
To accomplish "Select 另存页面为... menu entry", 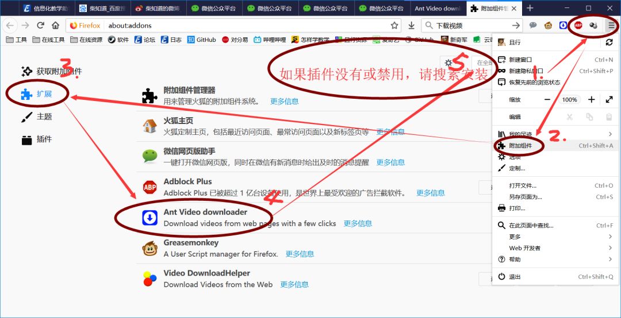I will [x=555, y=197].
